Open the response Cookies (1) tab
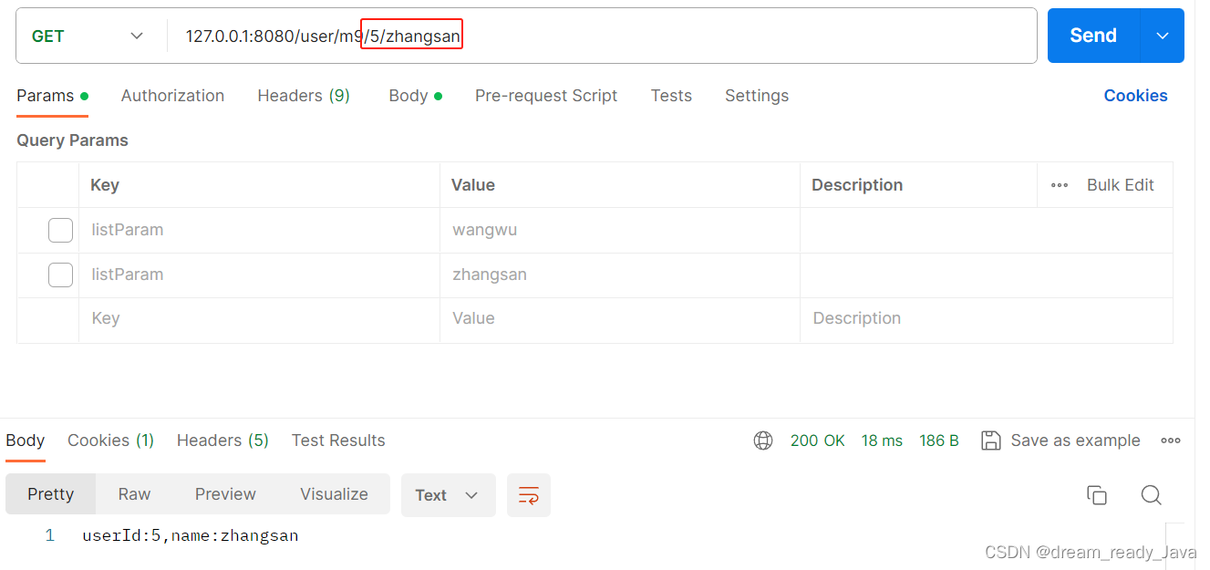 click(110, 440)
